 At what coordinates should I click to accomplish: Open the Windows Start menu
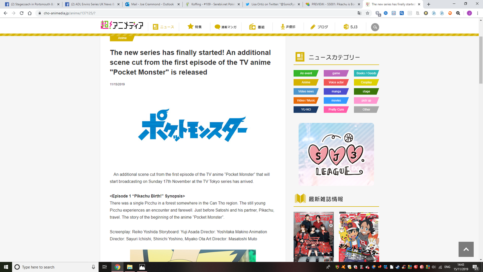click(6, 267)
